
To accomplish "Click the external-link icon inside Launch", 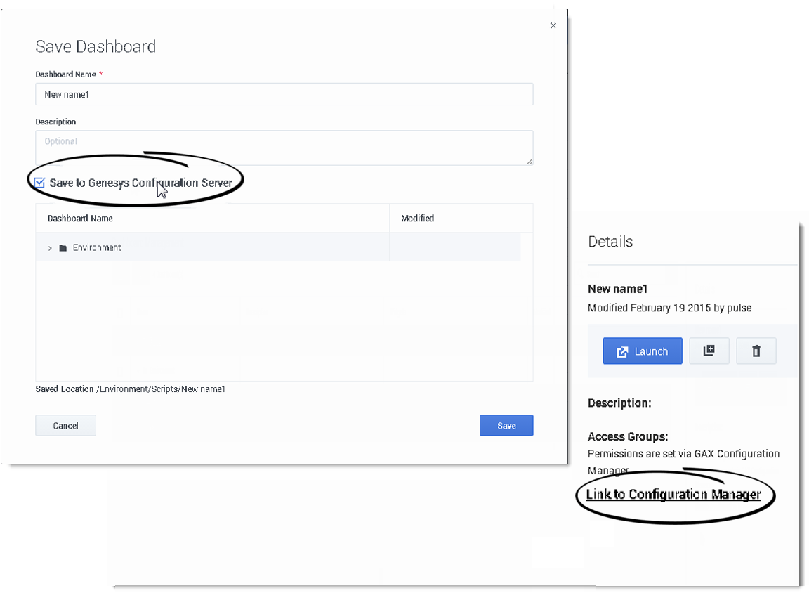I will (622, 351).
